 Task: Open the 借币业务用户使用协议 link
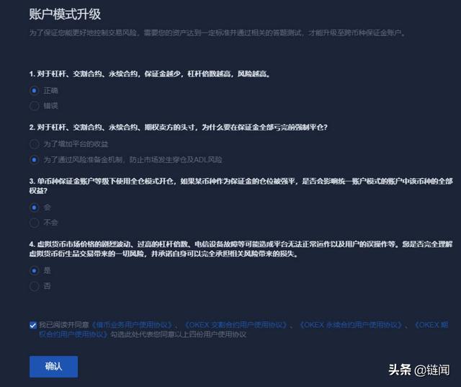(131, 325)
